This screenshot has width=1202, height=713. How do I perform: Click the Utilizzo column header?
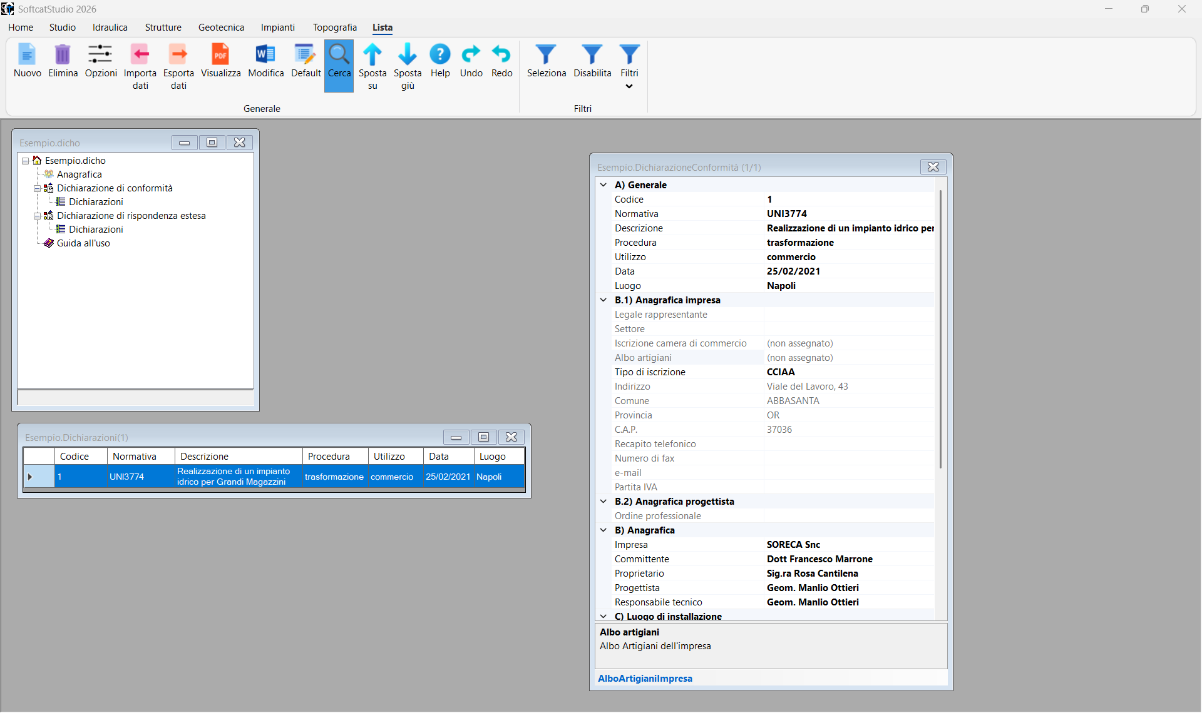pos(396,457)
